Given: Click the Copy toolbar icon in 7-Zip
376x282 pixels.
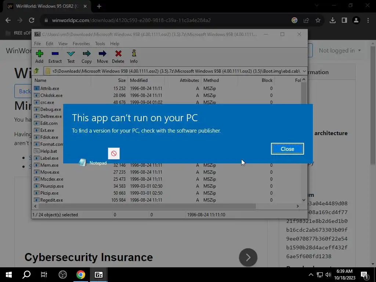Looking at the screenshot, I should (x=87, y=57).
